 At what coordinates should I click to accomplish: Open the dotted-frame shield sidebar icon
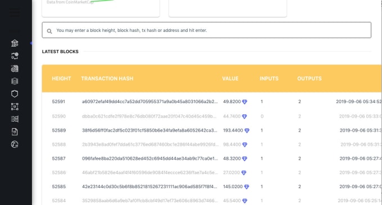[x=15, y=106]
